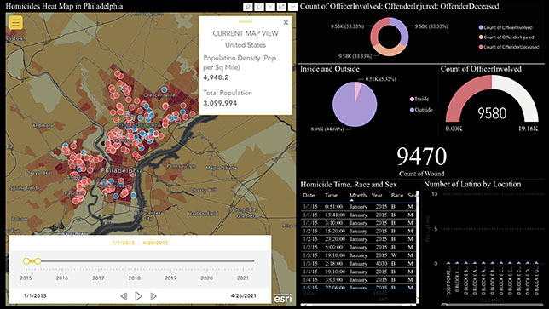The width and height of the screenshot is (549, 309).
Task: Click the 4/26/2021 end date label
Action: 243,295
